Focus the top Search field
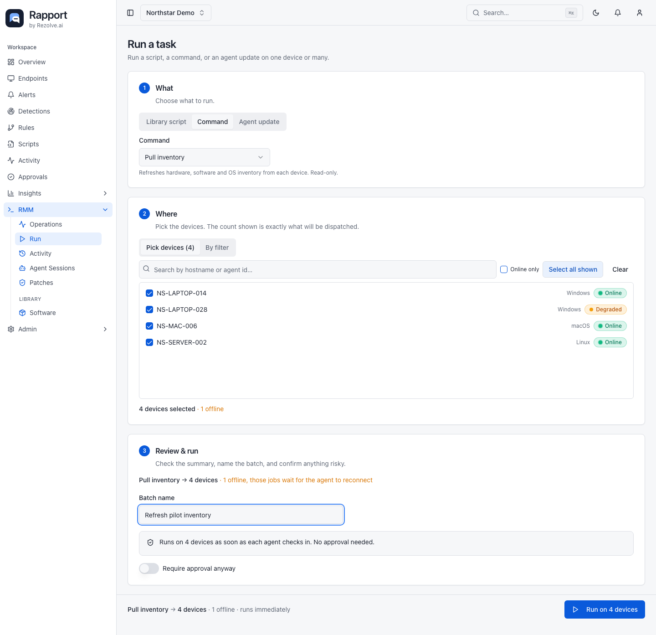Screen dimensions: 656x635 tap(525, 13)
